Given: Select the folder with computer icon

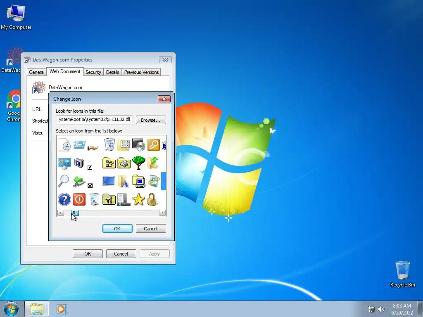Looking at the screenshot, I should click(139, 181).
